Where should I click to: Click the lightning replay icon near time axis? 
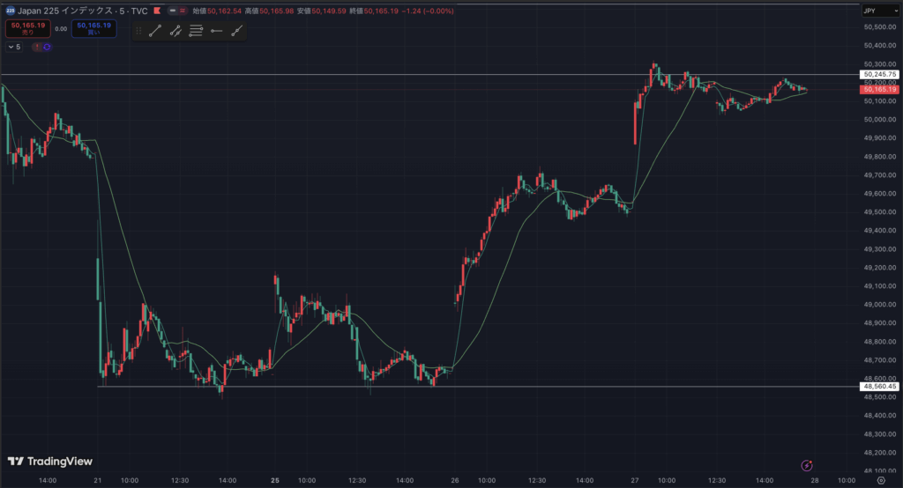[x=806, y=465]
